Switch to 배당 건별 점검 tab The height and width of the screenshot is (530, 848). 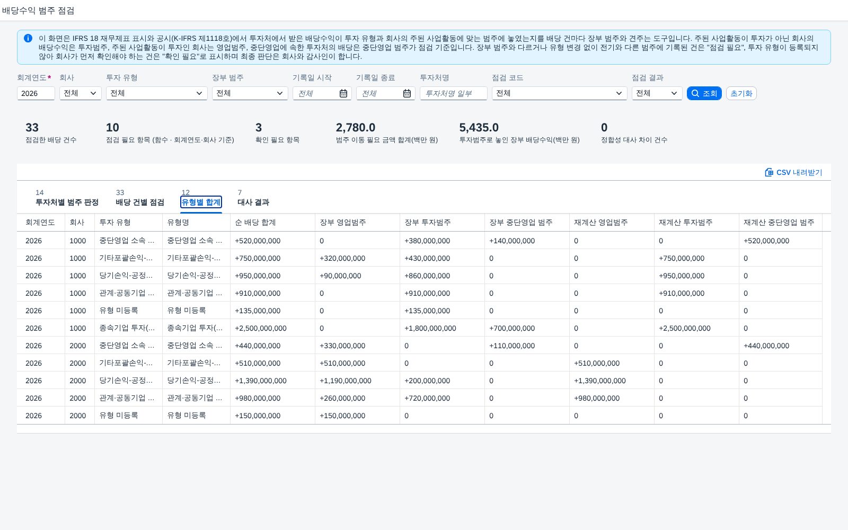[x=140, y=202]
